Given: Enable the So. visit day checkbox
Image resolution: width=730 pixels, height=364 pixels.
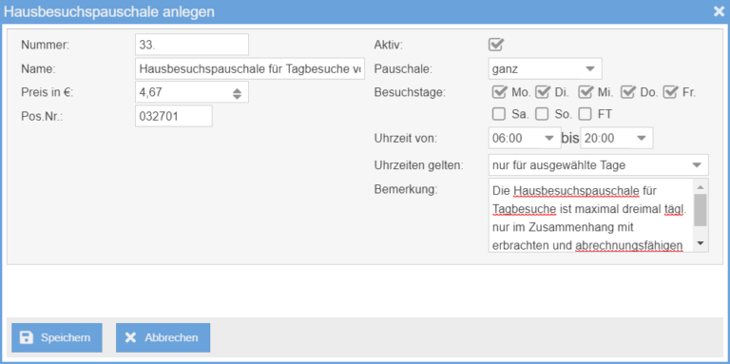Looking at the screenshot, I should pos(542,114).
